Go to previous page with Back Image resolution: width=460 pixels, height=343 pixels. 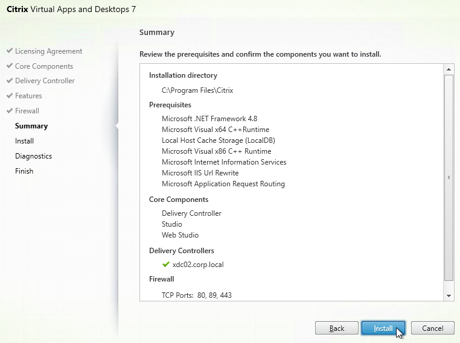[x=336, y=328]
